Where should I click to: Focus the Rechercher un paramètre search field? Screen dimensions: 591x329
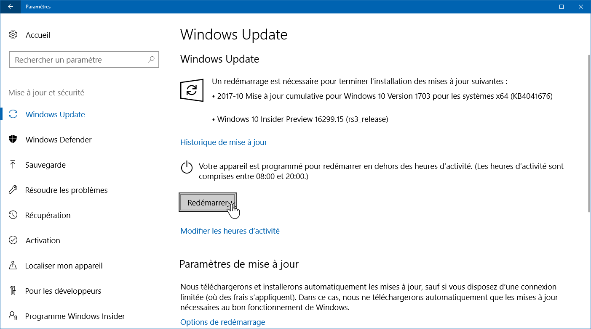(x=84, y=60)
